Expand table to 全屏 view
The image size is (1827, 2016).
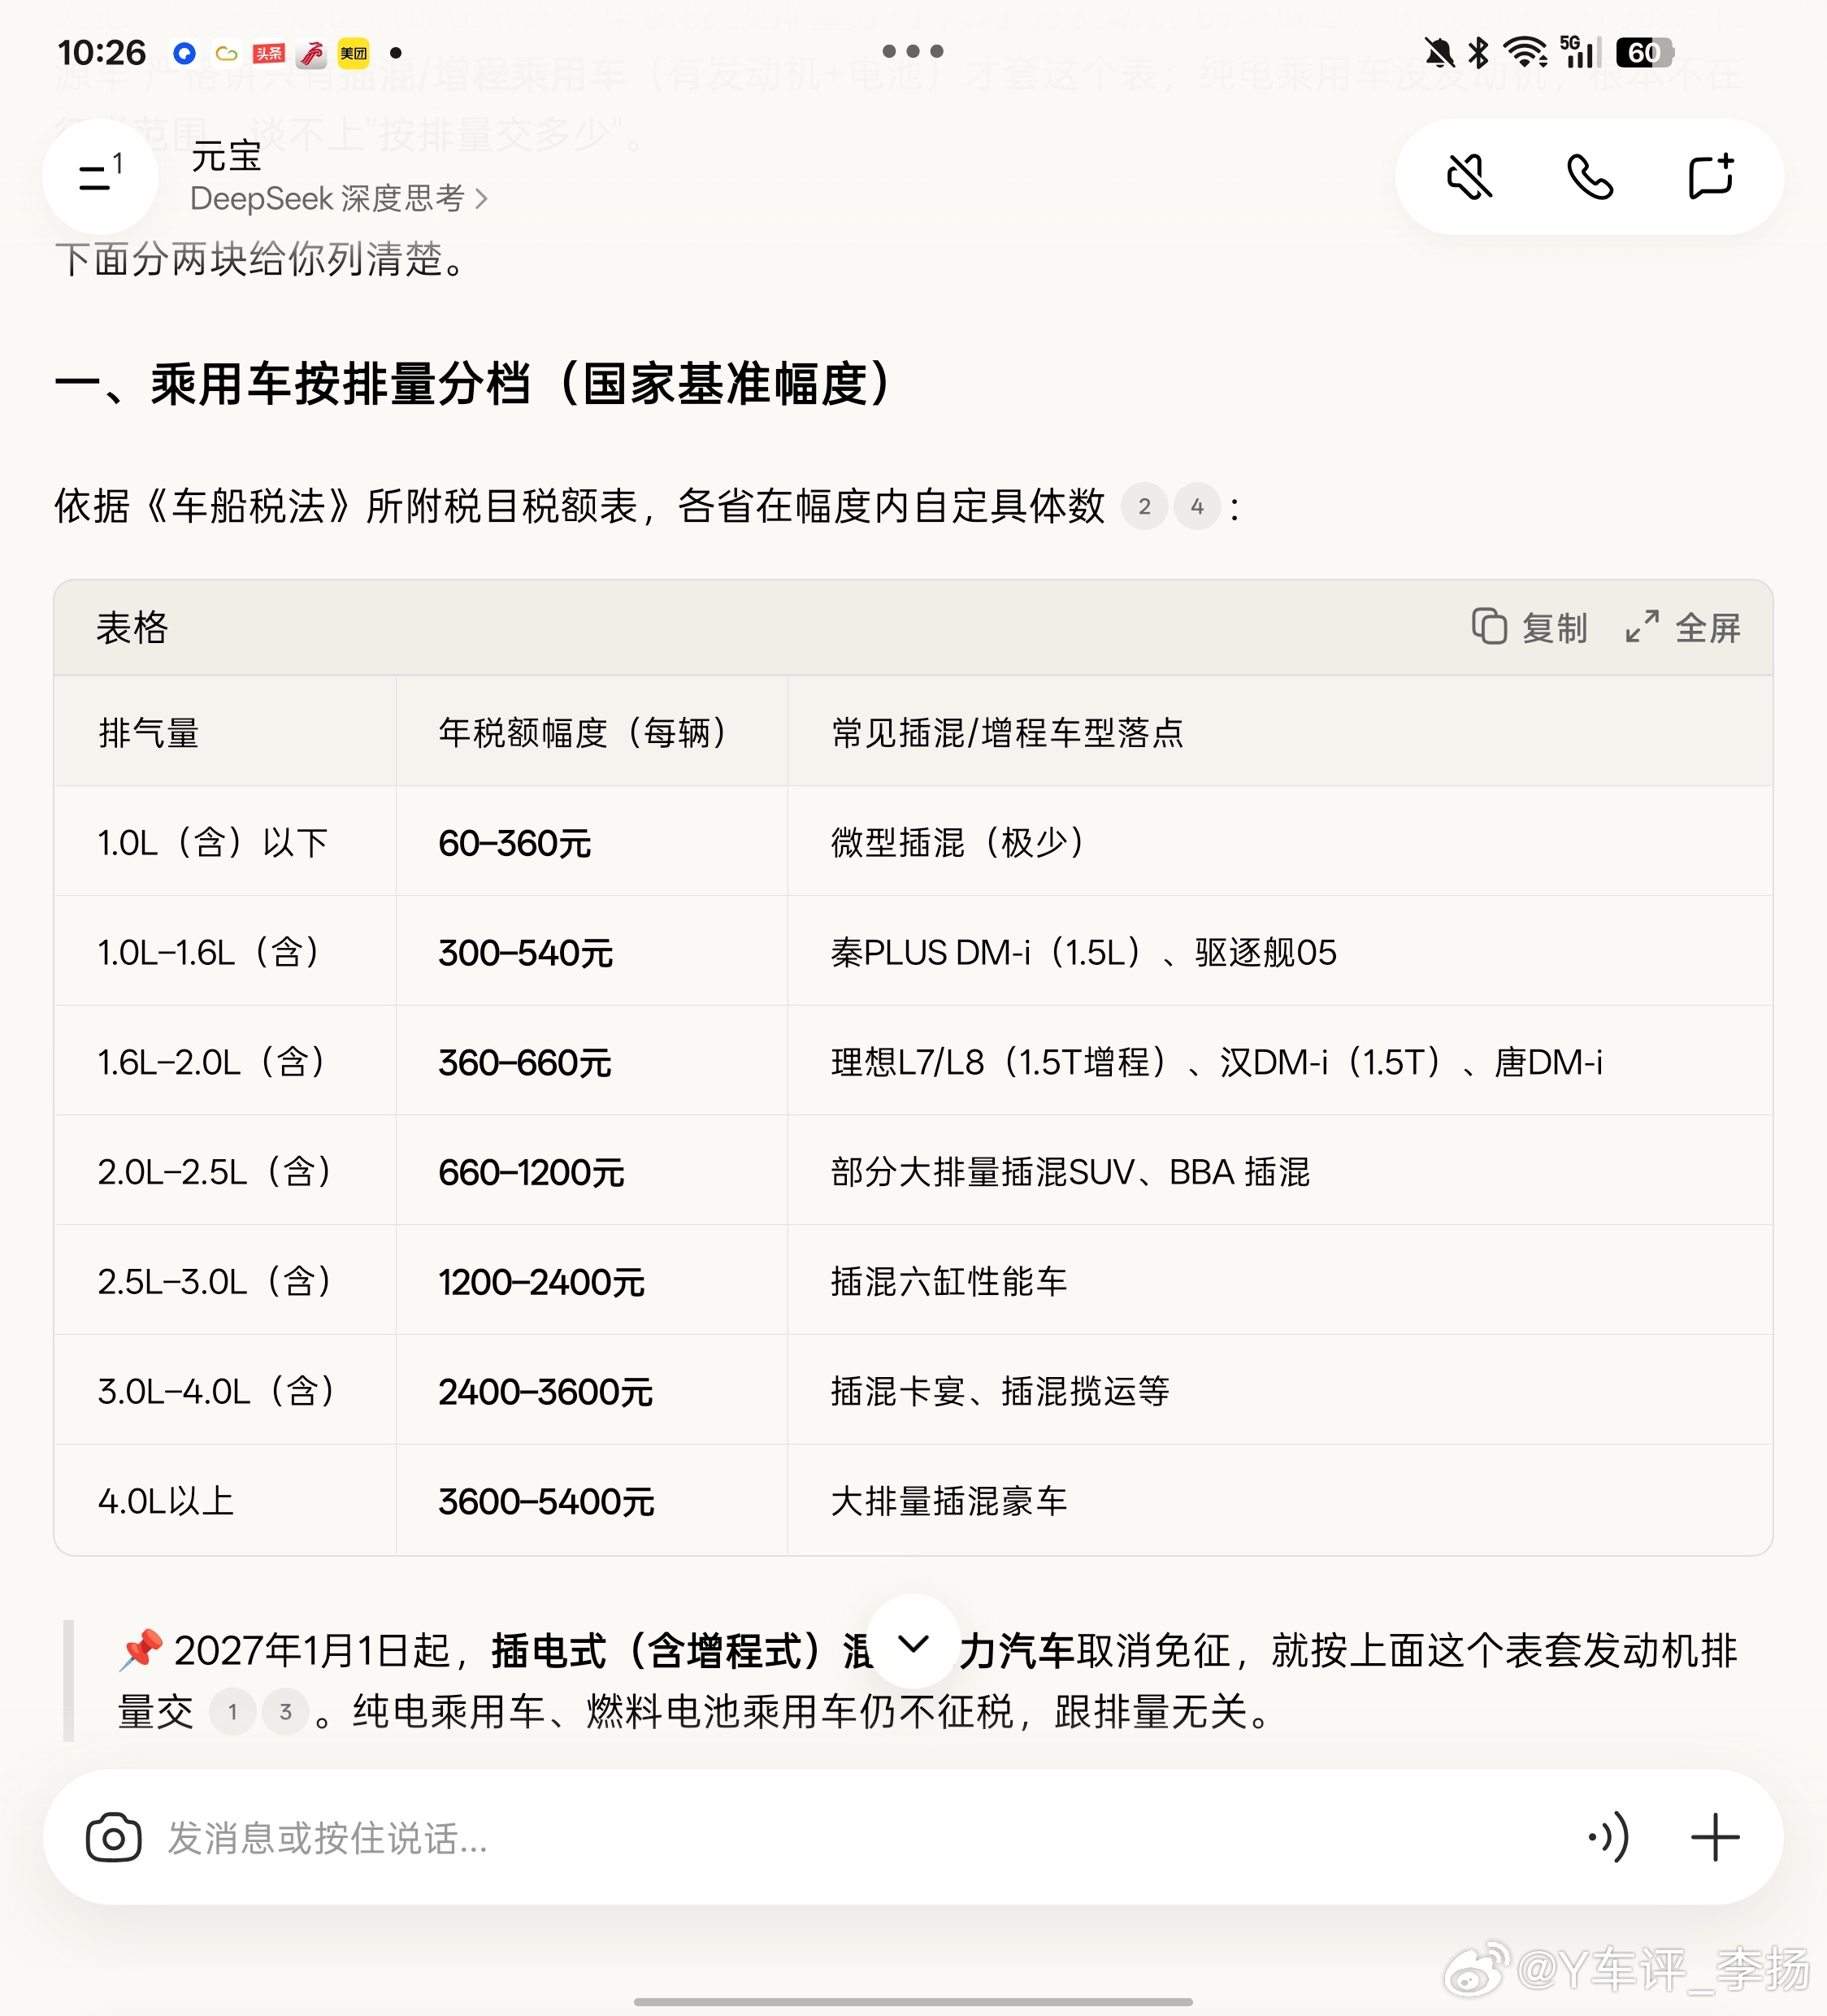click(1683, 627)
